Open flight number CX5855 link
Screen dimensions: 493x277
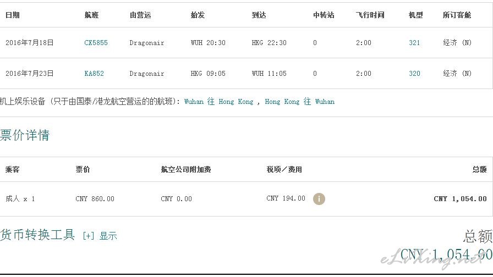coord(96,43)
